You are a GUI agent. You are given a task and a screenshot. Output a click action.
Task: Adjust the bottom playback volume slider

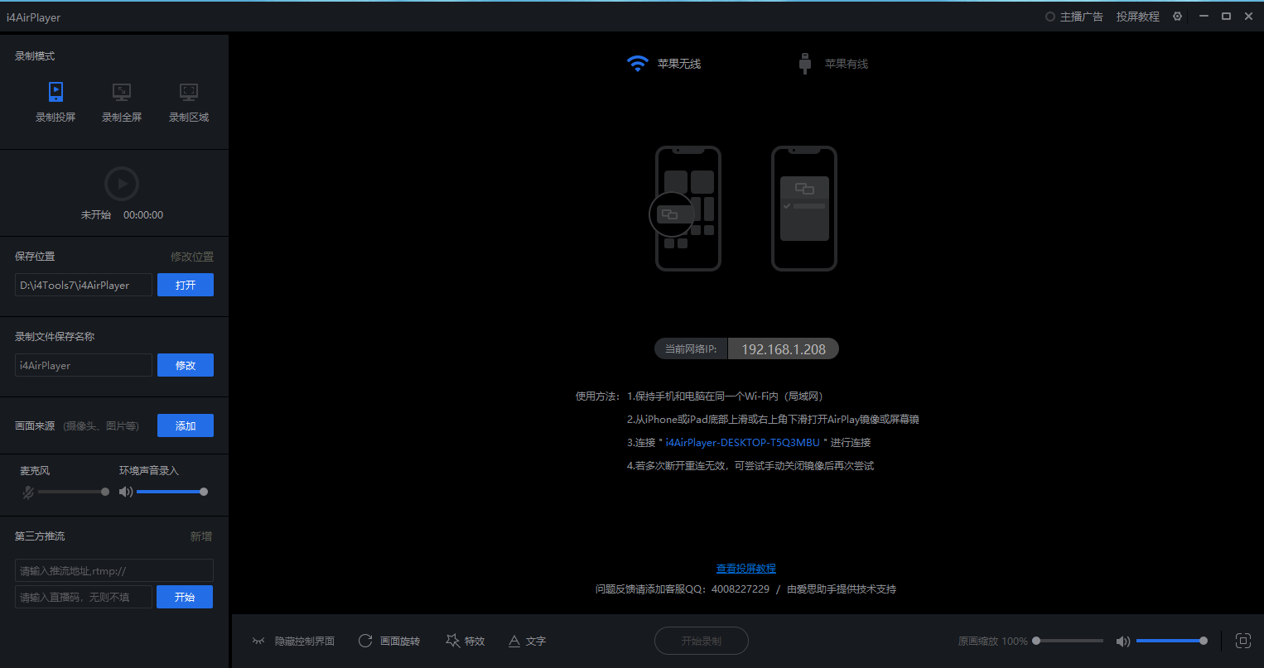(x=1172, y=641)
